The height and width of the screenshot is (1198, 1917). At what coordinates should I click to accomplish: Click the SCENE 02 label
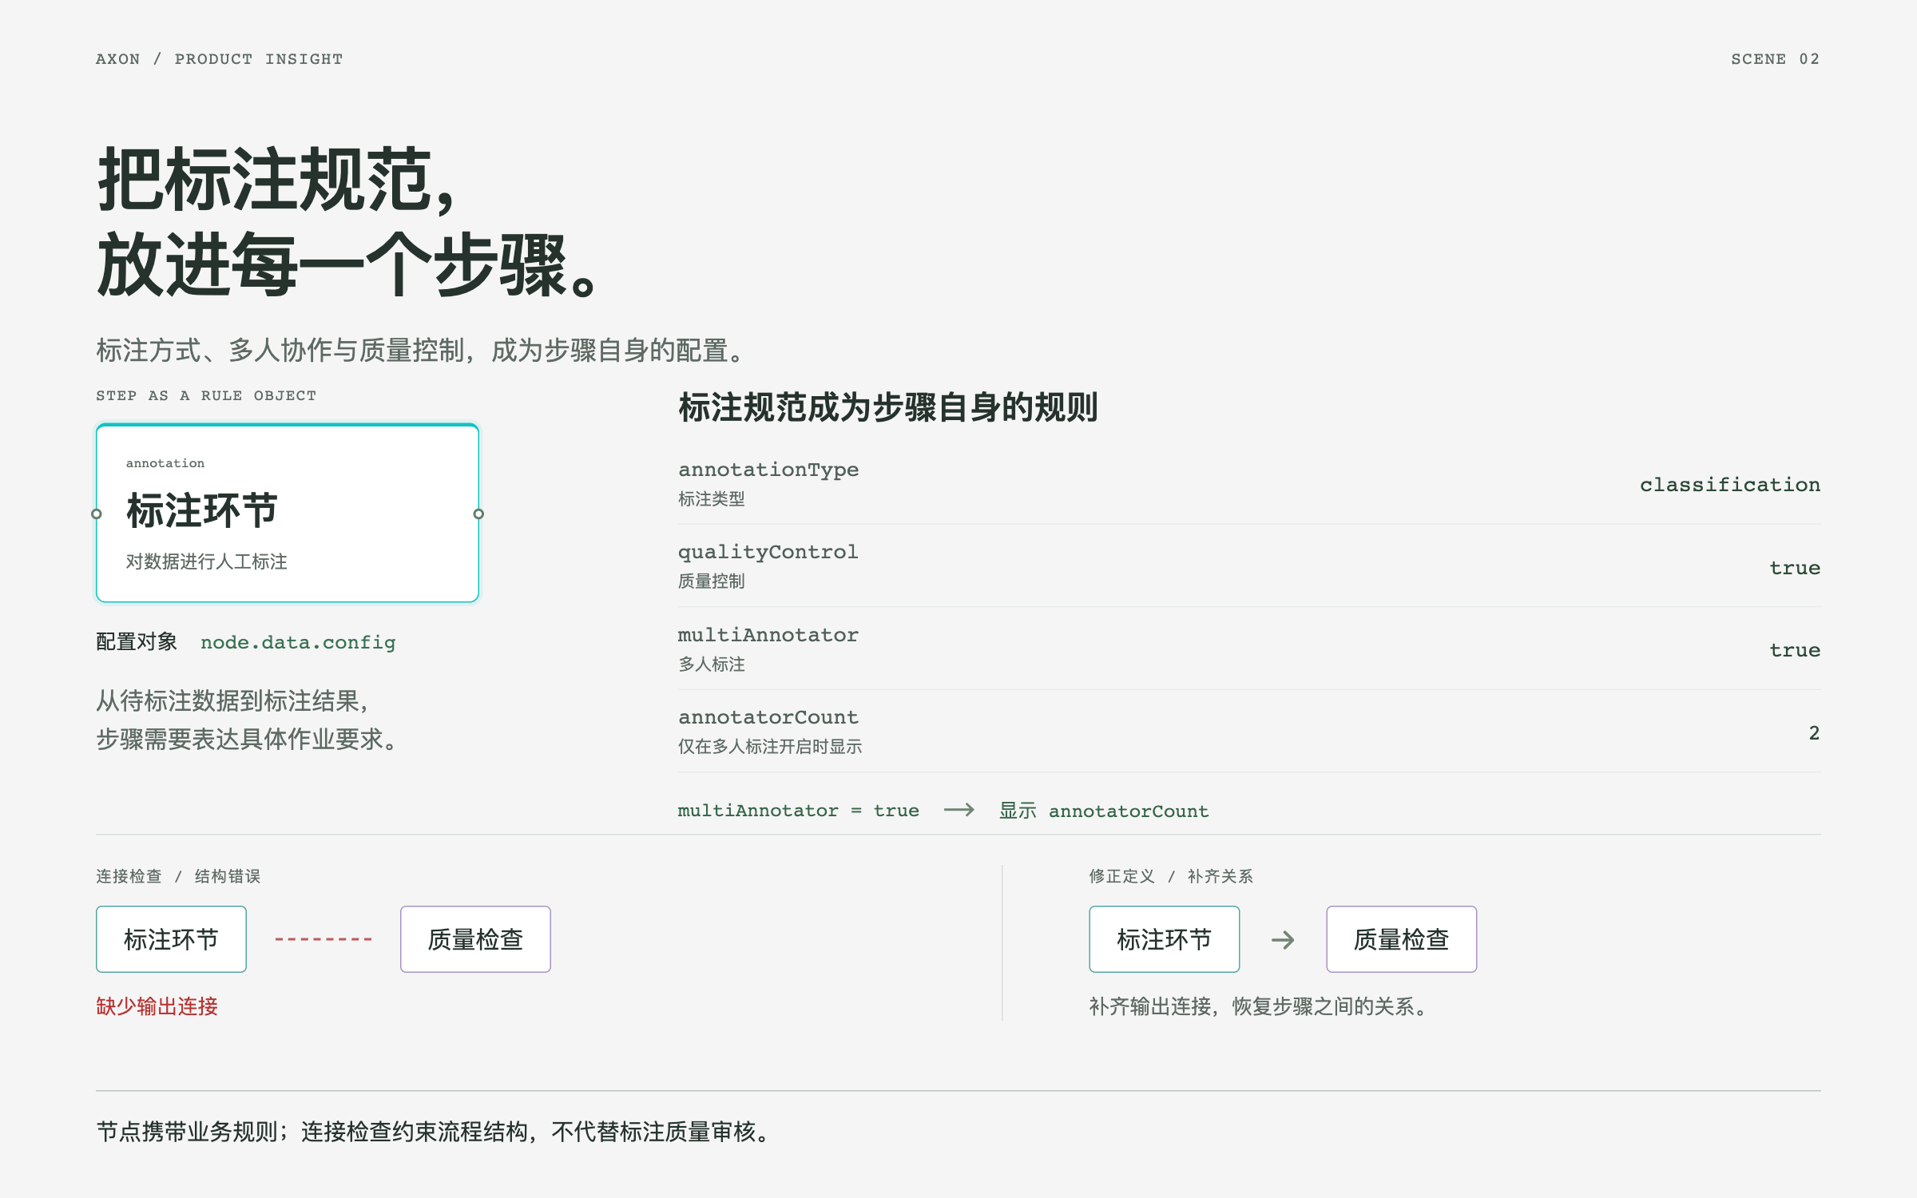pyautogui.click(x=1776, y=59)
